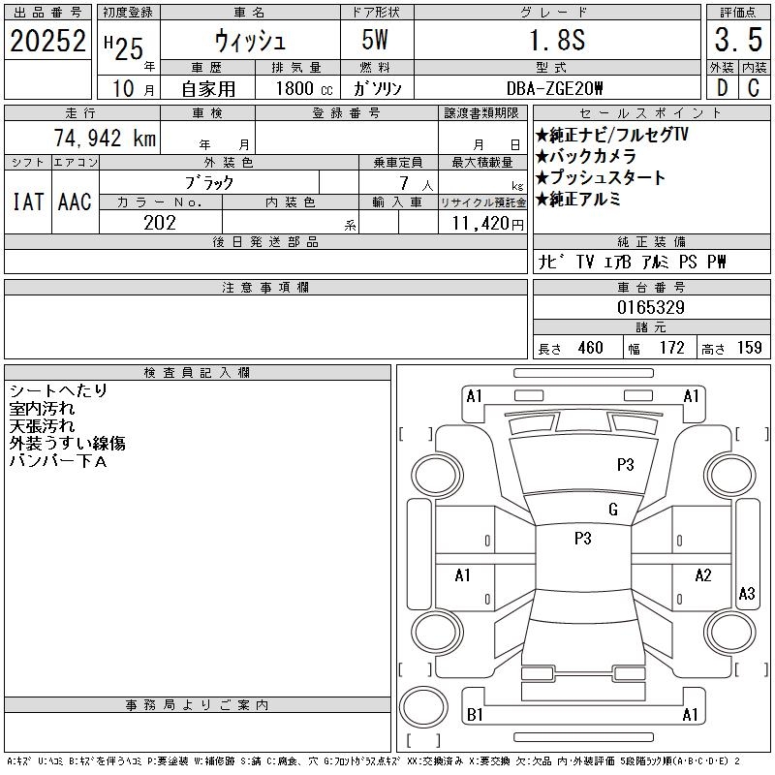Click the セールスポイント section header
Image resolution: width=775 pixels, height=775 pixels.
click(651, 113)
